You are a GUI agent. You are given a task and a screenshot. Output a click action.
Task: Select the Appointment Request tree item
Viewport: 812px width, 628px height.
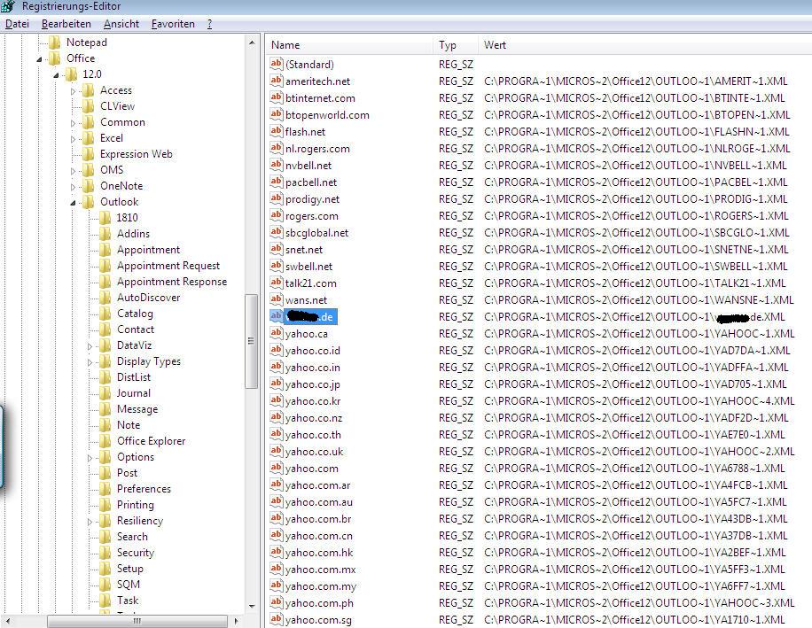[168, 266]
